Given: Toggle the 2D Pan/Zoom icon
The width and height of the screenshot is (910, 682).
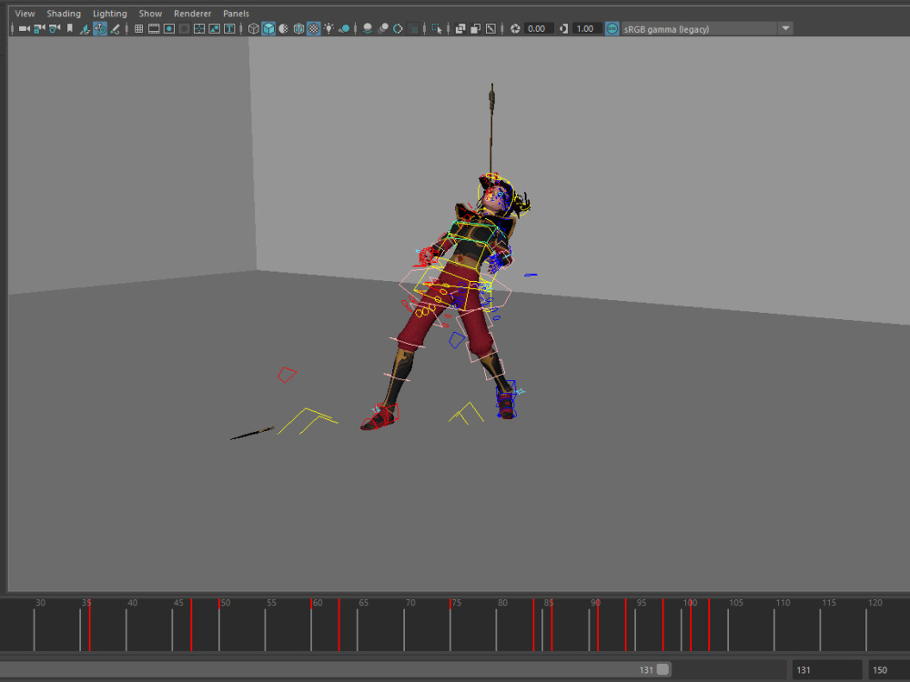Looking at the screenshot, I should click(x=100, y=28).
